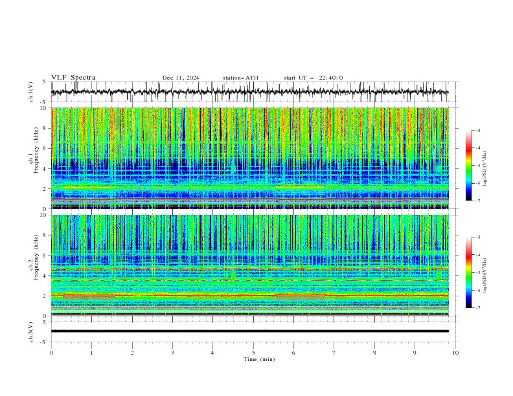Select the date text "Dec. 11, 2024"
The height and width of the screenshot is (396, 513).
(x=181, y=78)
